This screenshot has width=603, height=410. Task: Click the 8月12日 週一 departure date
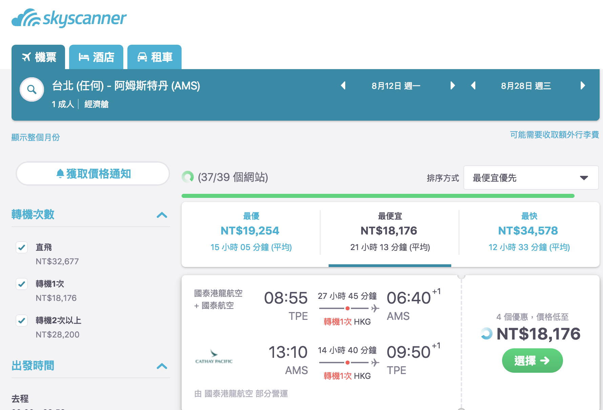coord(396,86)
